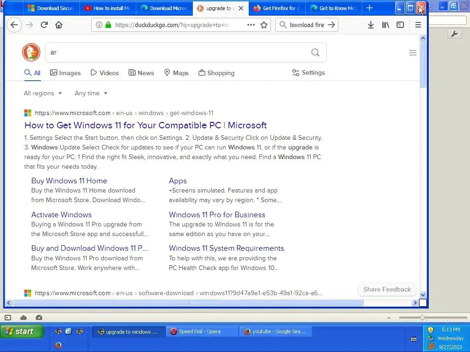Open the downloads panel

coord(371,25)
